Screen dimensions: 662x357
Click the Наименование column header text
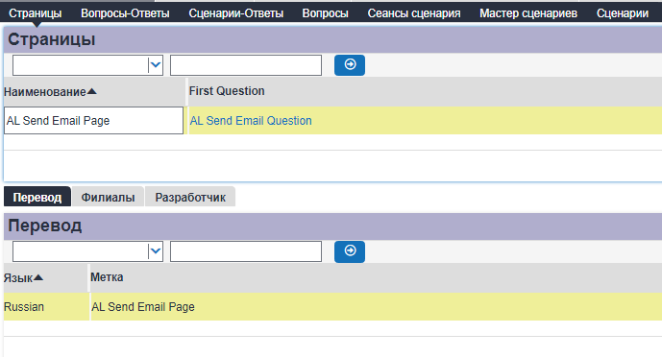(45, 92)
